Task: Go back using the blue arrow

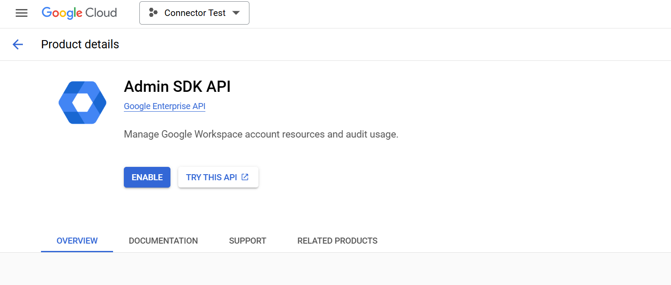Action: tap(18, 44)
